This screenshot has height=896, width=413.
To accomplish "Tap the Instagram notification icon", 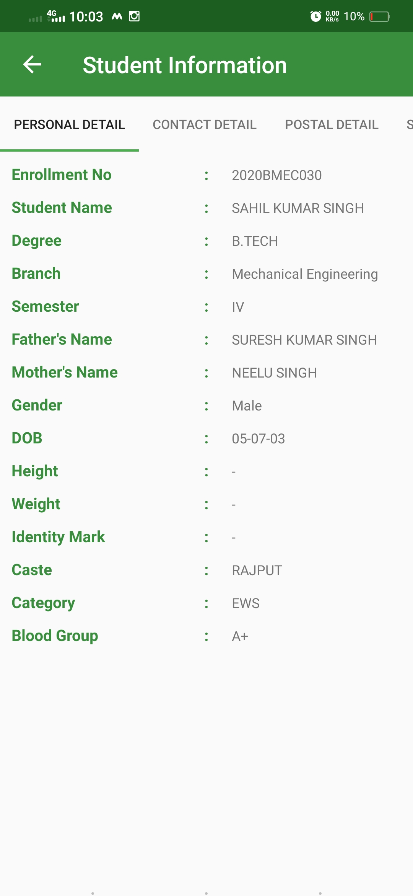I will tap(134, 16).
